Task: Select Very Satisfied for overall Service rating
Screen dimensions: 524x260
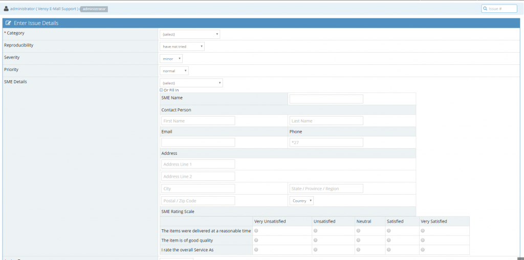Action: pyautogui.click(x=423, y=250)
